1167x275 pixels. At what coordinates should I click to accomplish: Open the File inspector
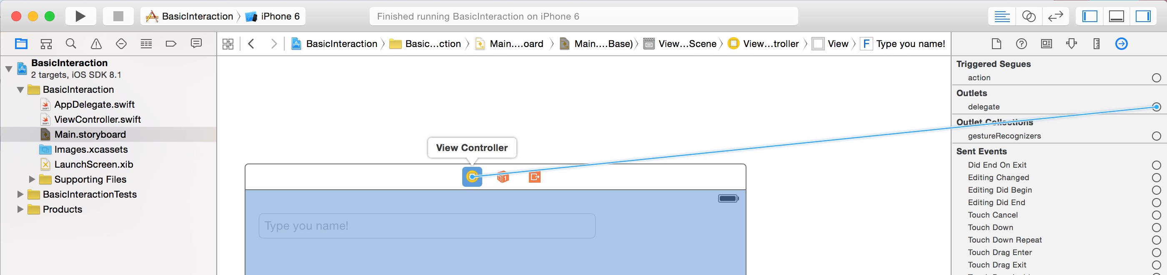tap(996, 43)
